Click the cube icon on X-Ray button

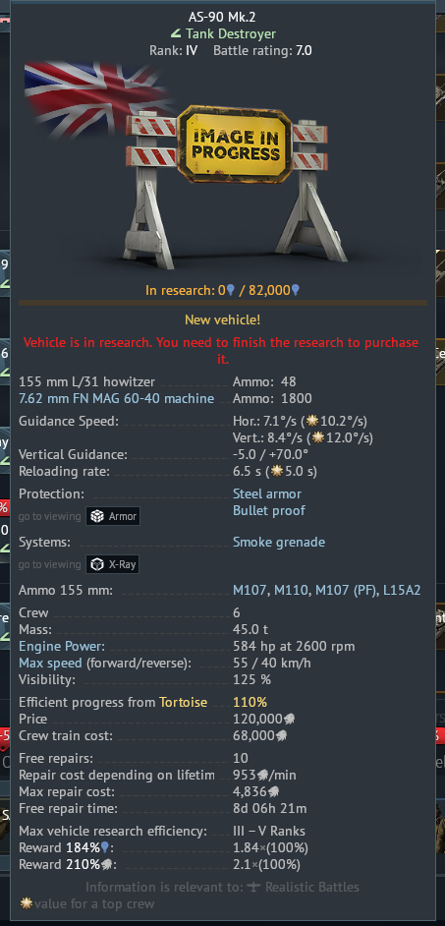(97, 564)
